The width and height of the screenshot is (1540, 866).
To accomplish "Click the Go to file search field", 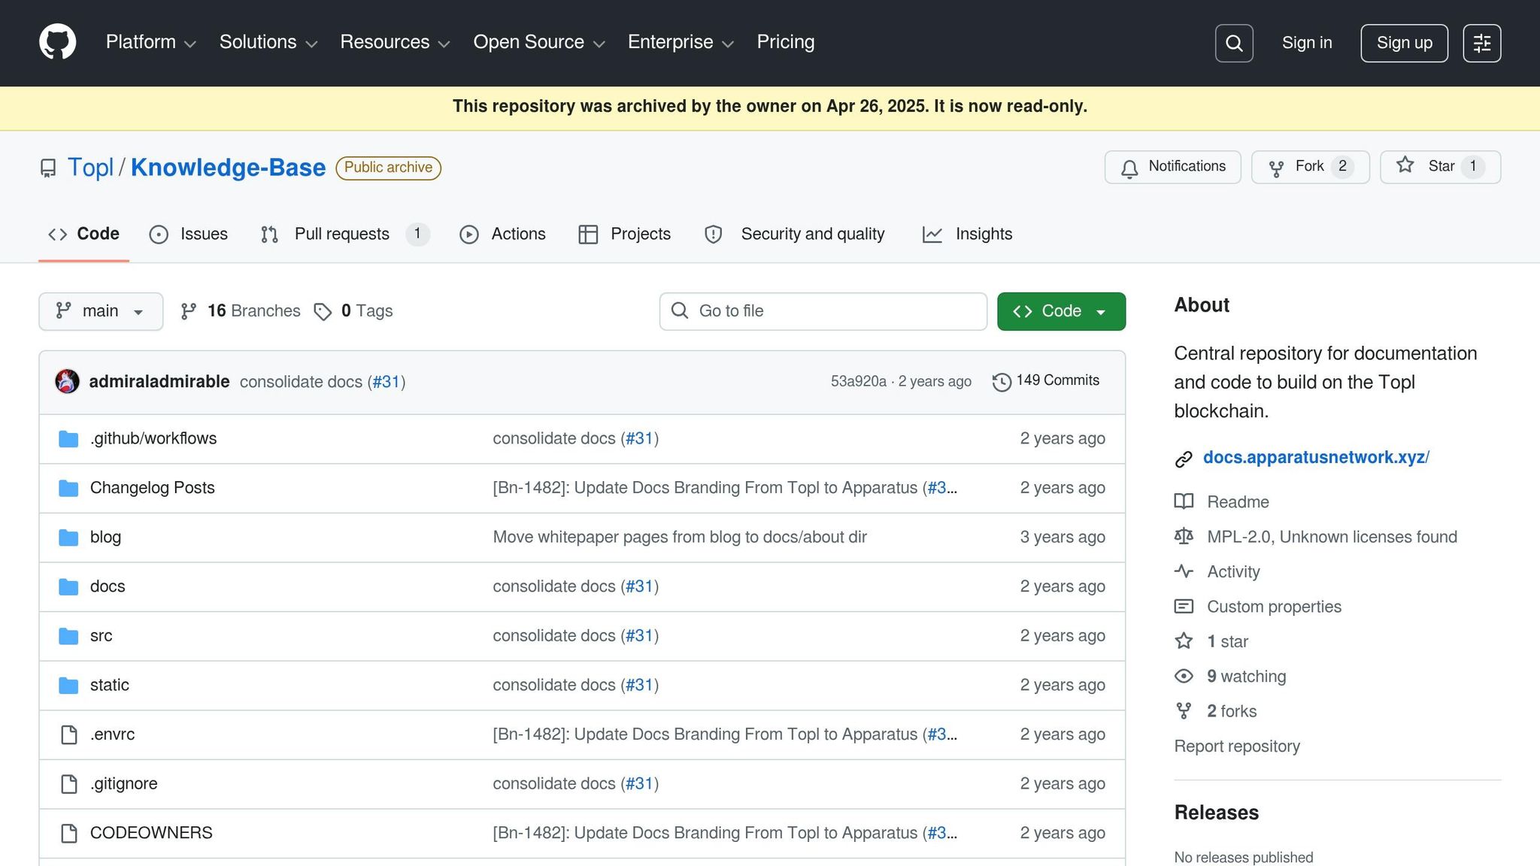I will 823,311.
